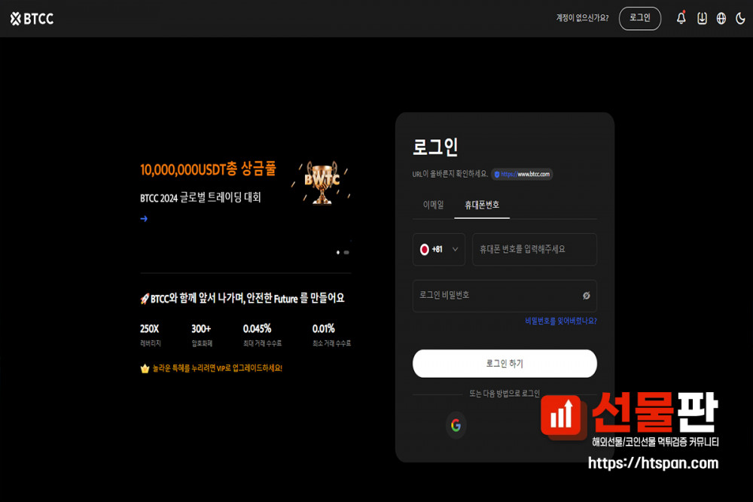Sign in with the Google icon
Screen dimensions: 753x502
[456, 425]
